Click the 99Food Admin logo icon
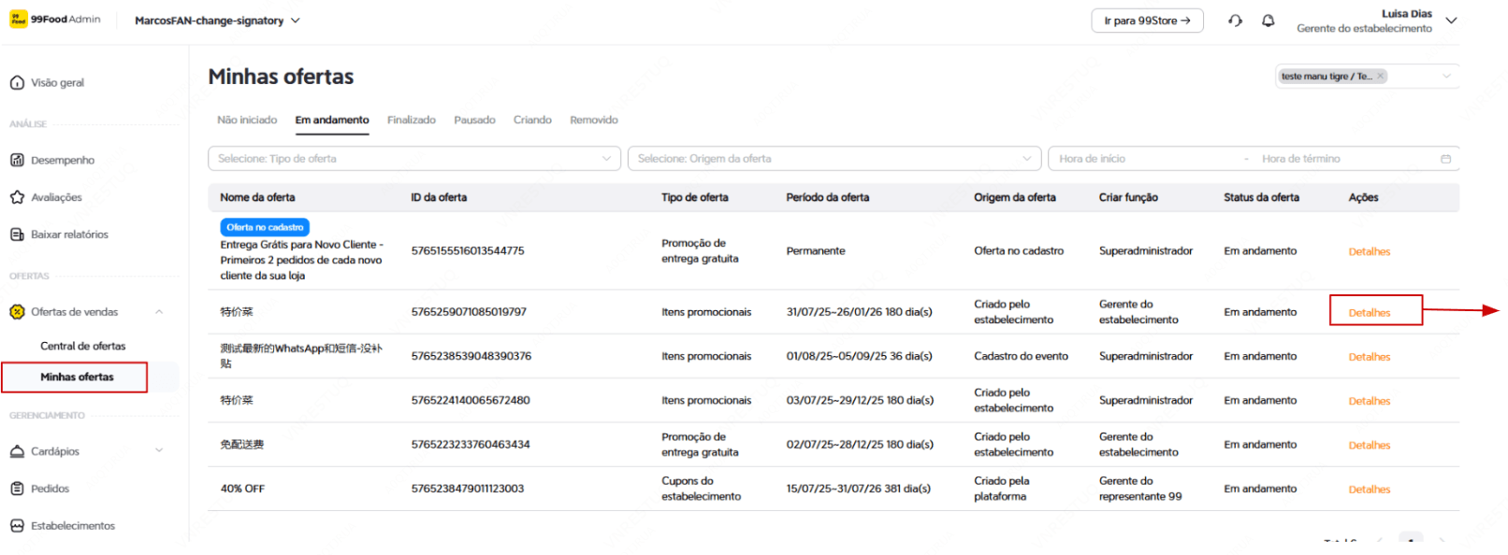The height and width of the screenshot is (555, 1508). [x=18, y=20]
